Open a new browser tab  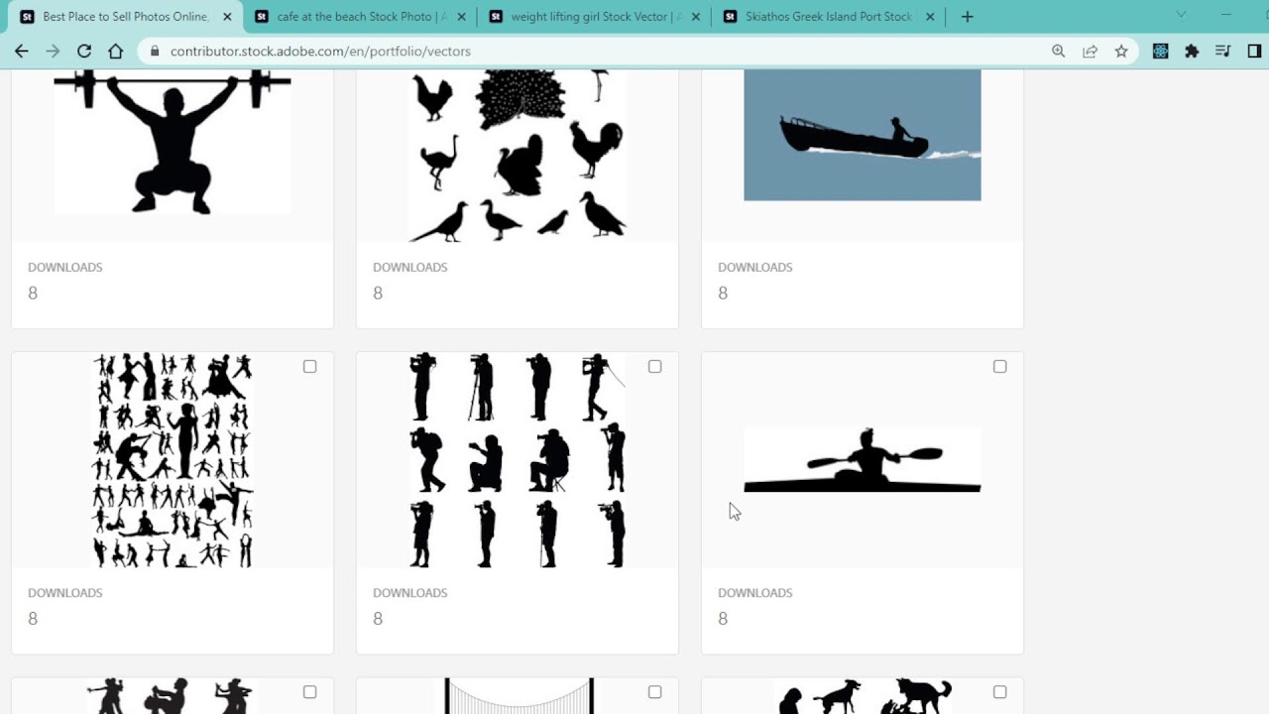[968, 17]
